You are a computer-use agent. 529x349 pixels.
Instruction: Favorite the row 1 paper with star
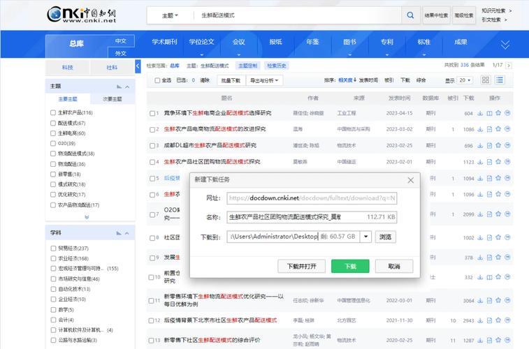click(x=498, y=113)
